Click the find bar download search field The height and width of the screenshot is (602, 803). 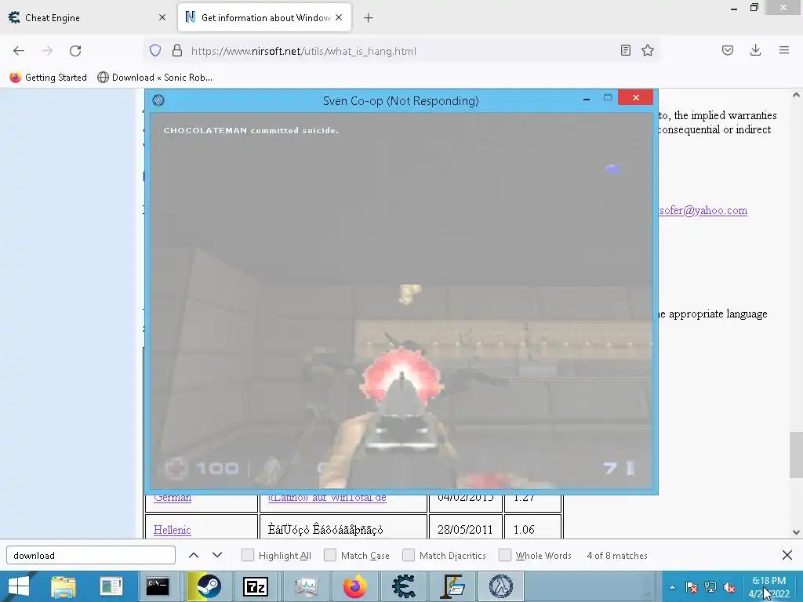tap(91, 556)
